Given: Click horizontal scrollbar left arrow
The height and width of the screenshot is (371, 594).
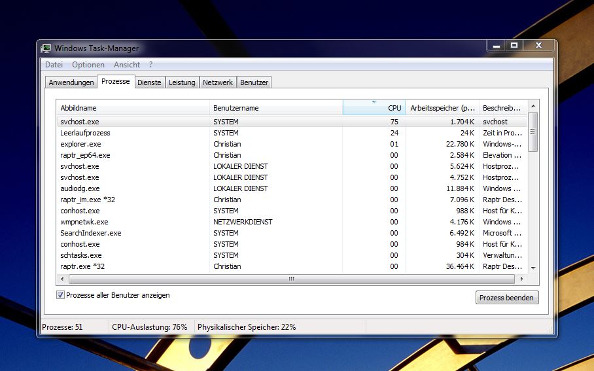Looking at the screenshot, I should point(62,279).
